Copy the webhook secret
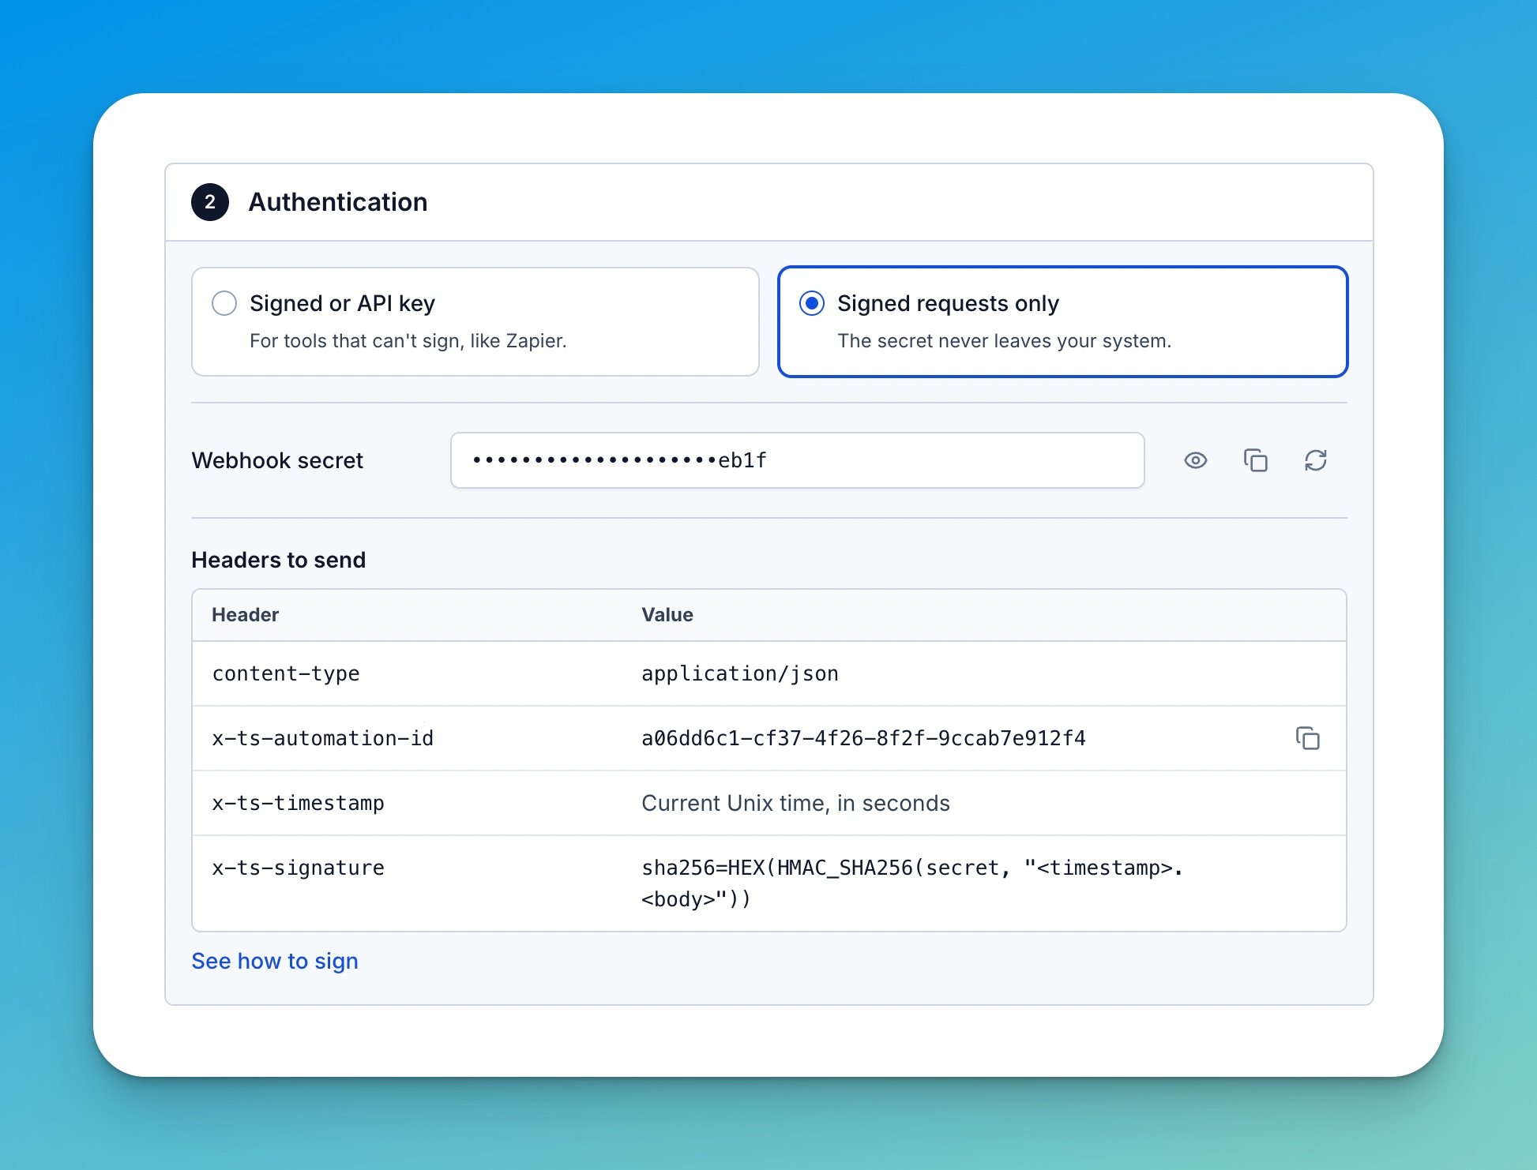The image size is (1537, 1170). point(1255,460)
